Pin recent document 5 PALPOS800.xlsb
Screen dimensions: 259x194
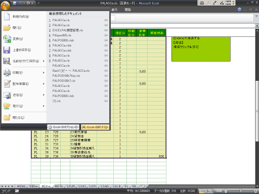106,40
